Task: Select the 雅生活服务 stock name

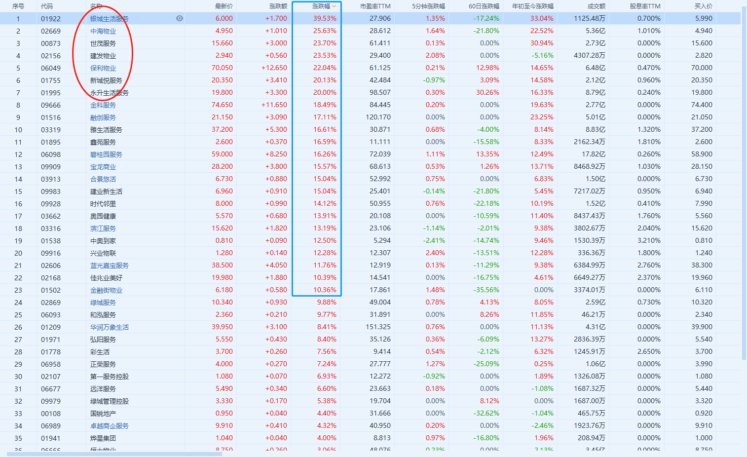Action: pyautogui.click(x=107, y=130)
